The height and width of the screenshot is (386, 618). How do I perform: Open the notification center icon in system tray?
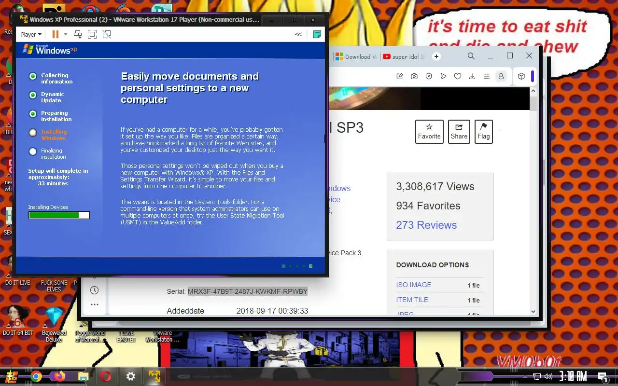603,376
